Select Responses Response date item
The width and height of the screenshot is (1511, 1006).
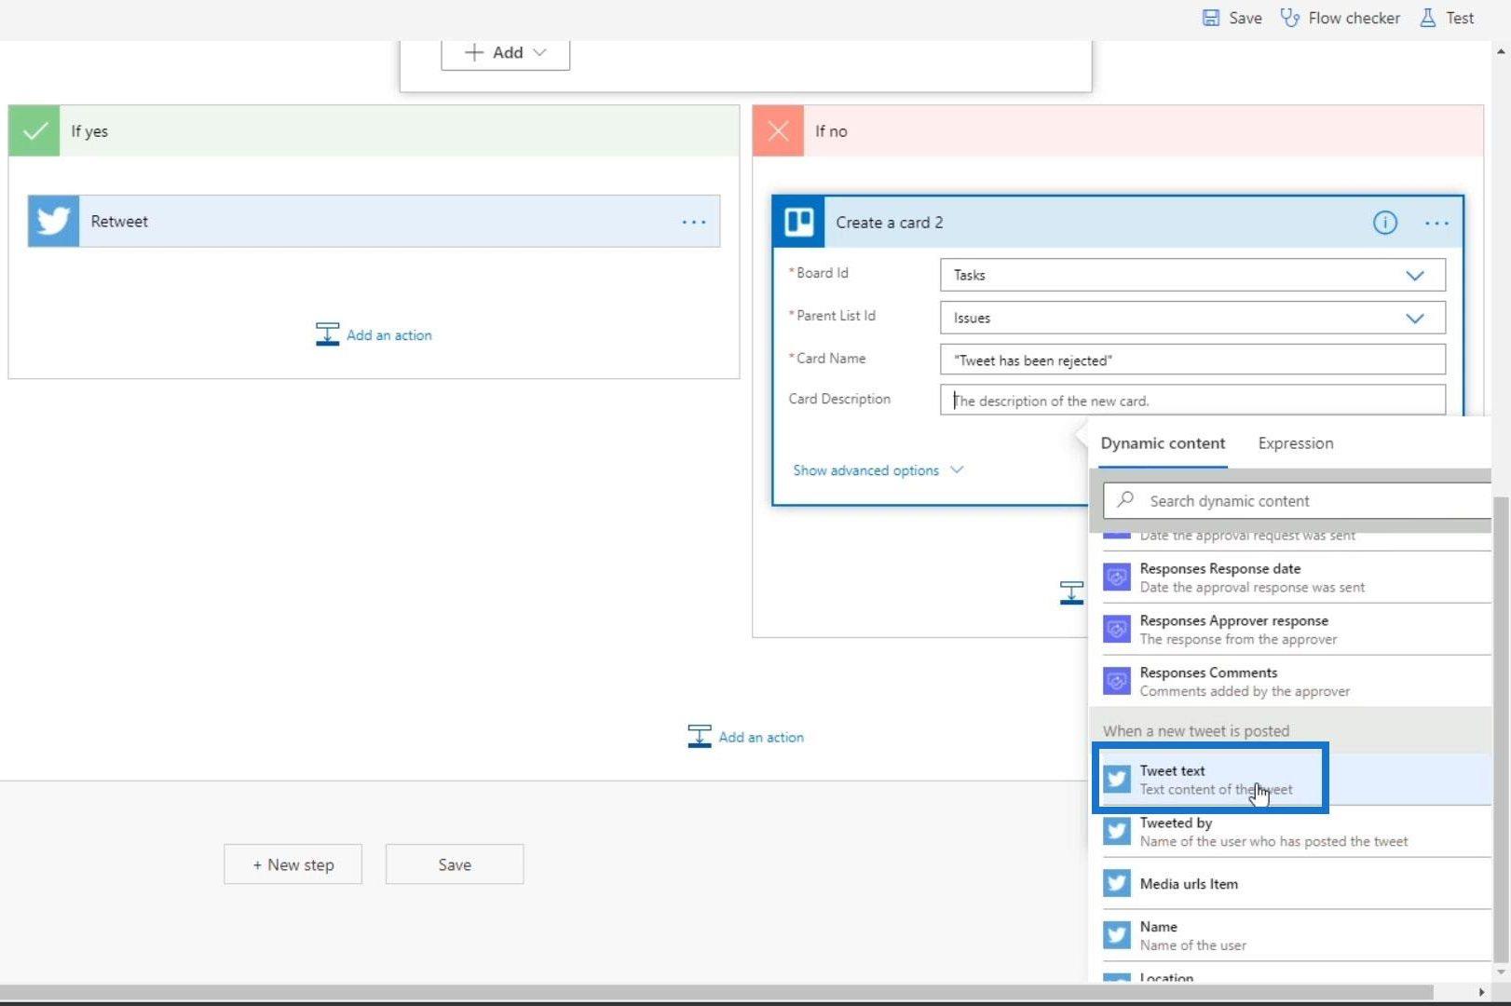[x=1290, y=578]
